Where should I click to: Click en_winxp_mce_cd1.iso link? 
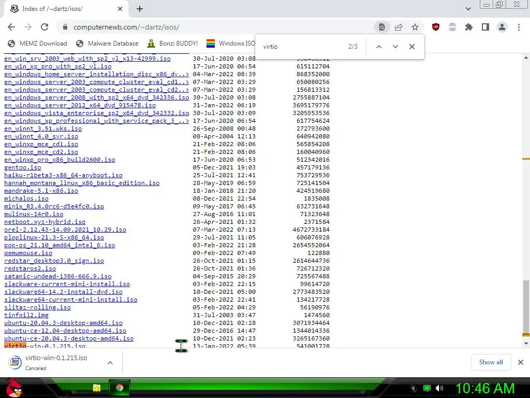coord(41,144)
